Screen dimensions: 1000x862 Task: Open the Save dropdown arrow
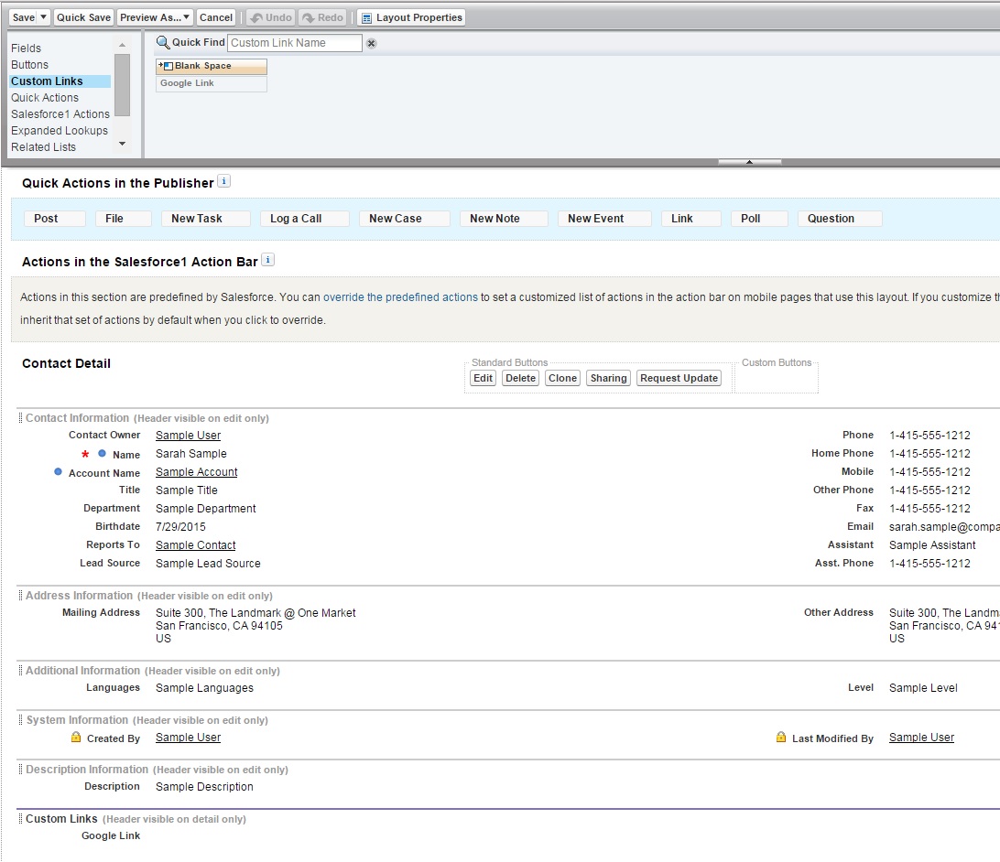(44, 17)
